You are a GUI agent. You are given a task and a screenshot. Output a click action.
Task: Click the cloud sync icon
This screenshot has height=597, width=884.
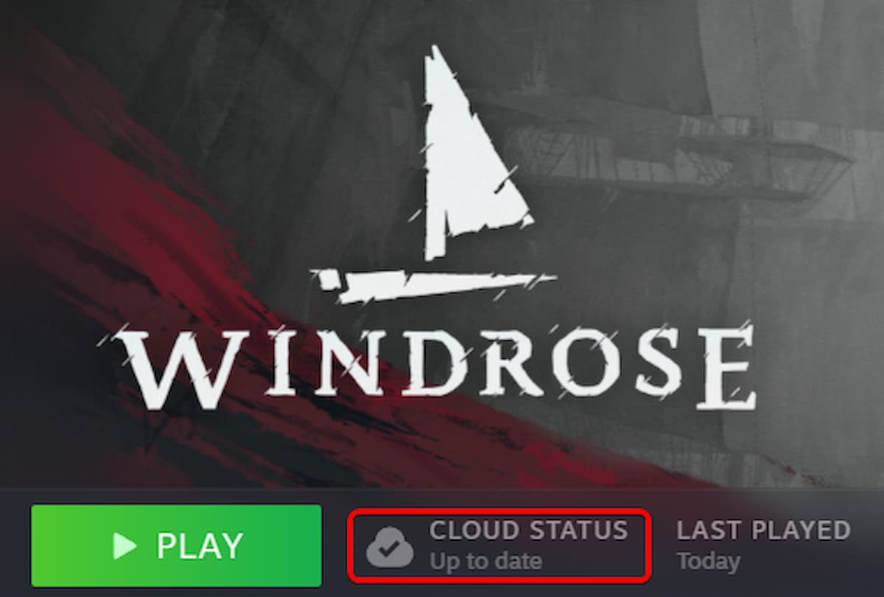389,547
